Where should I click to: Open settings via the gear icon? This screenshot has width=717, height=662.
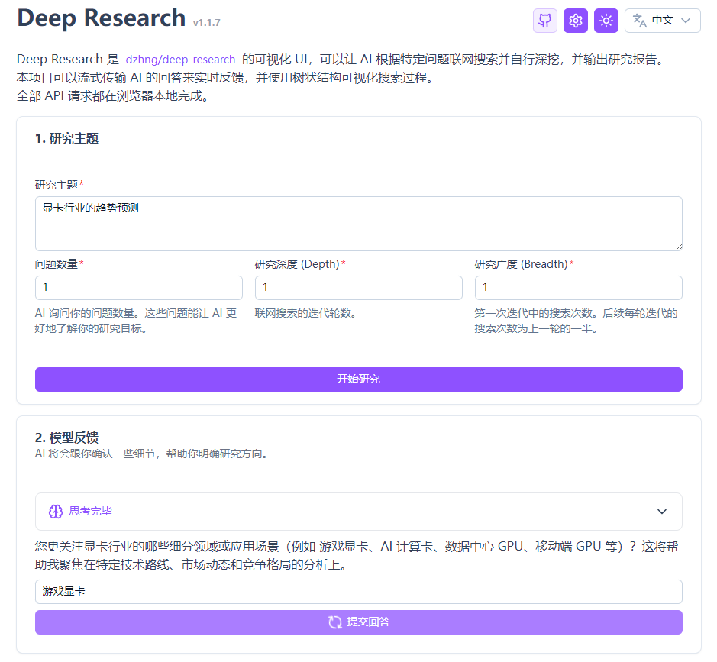(576, 21)
